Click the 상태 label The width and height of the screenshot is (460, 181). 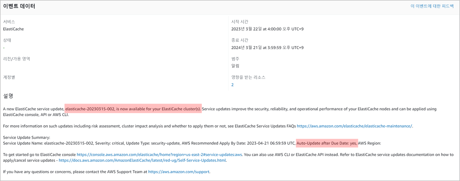tap(7, 41)
